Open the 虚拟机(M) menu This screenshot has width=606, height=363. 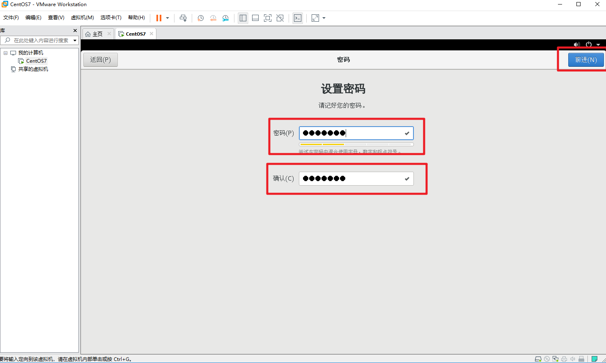point(83,18)
